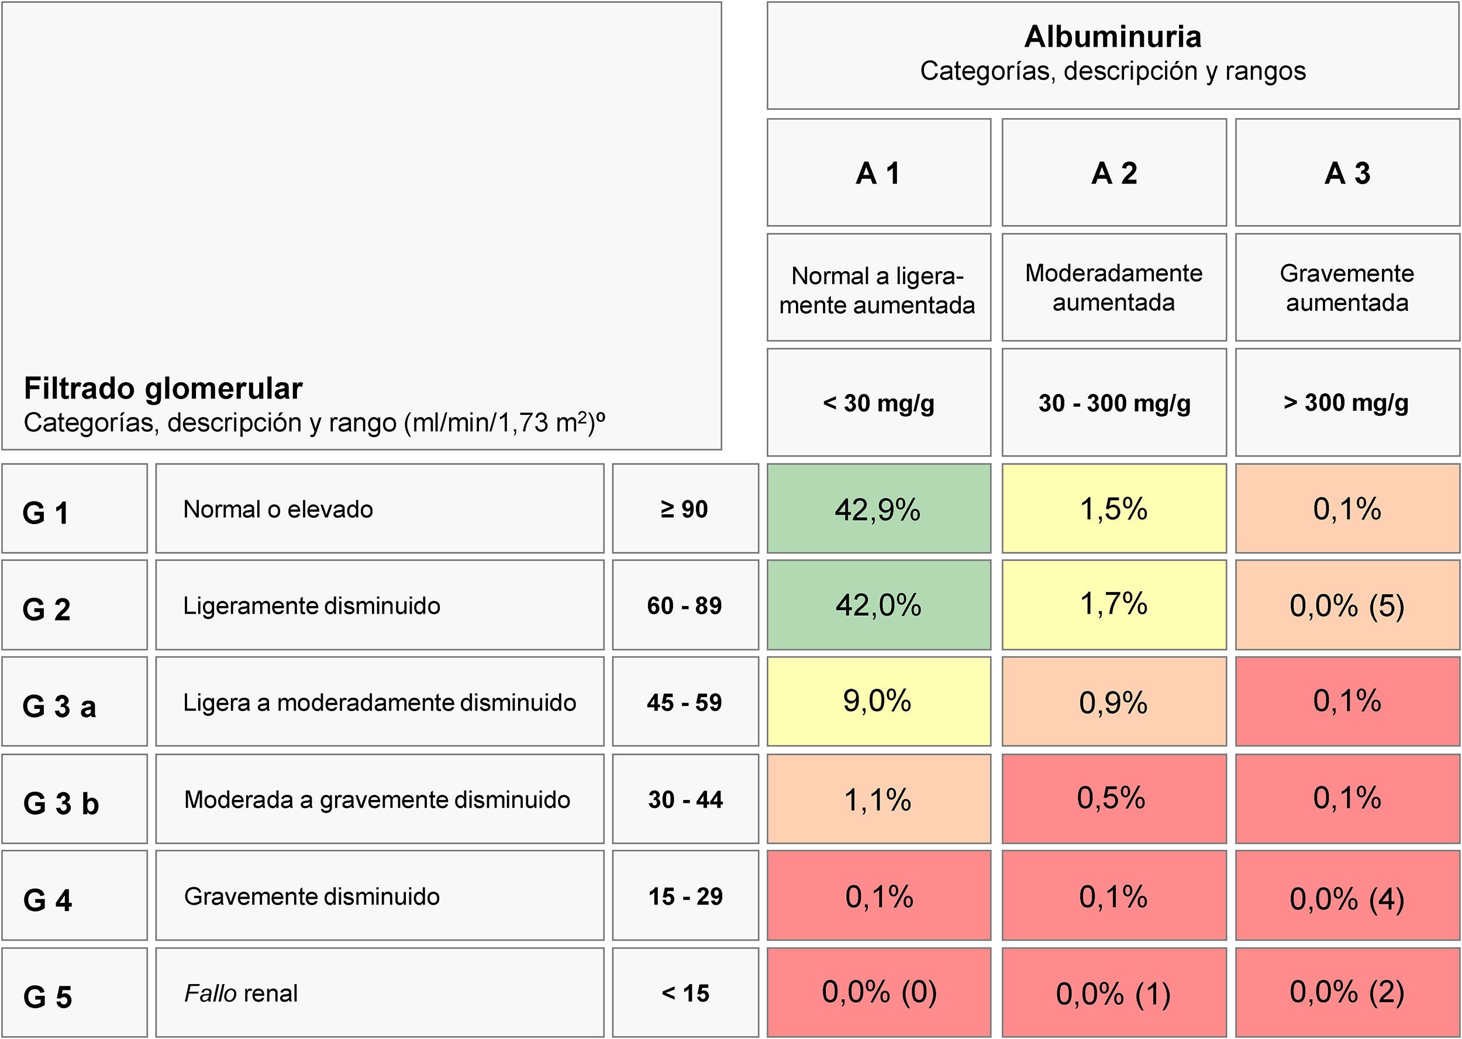
Task: Click the 'Filtrado glomerular' heading
Action: coord(163,389)
